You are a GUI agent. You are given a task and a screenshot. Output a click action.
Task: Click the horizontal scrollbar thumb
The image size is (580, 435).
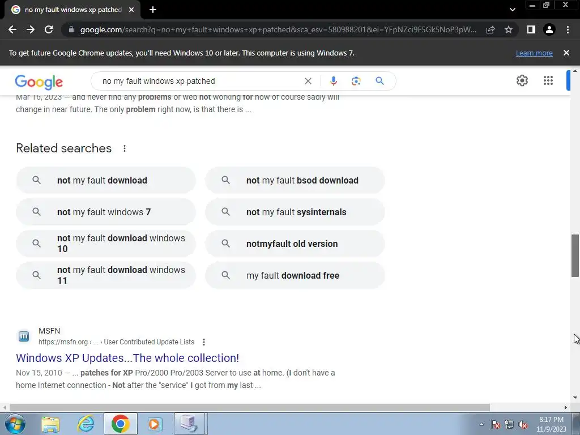click(250, 407)
